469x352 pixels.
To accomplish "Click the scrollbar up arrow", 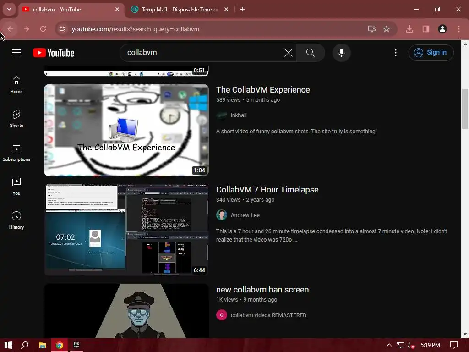I will (465, 44).
